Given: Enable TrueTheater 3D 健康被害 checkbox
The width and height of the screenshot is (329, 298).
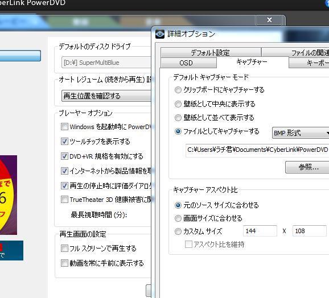Looking at the screenshot, I should tap(64, 199).
